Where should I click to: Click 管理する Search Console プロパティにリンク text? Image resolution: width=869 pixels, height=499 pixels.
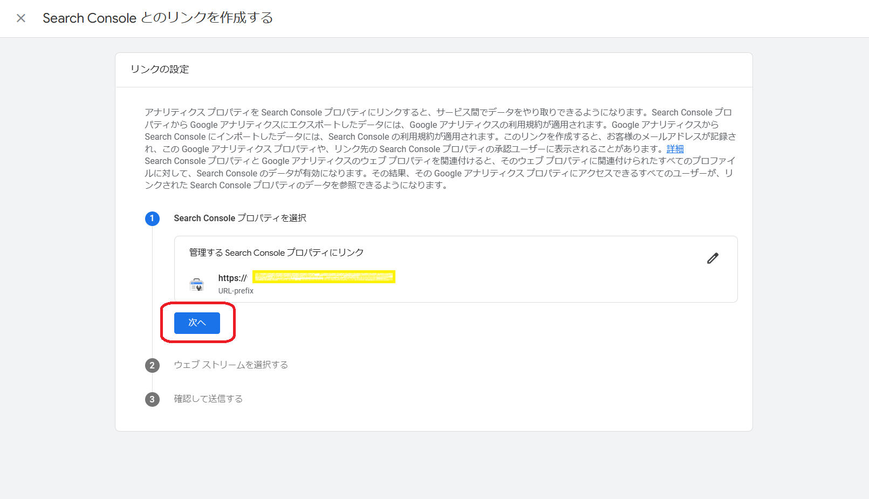[x=276, y=252]
